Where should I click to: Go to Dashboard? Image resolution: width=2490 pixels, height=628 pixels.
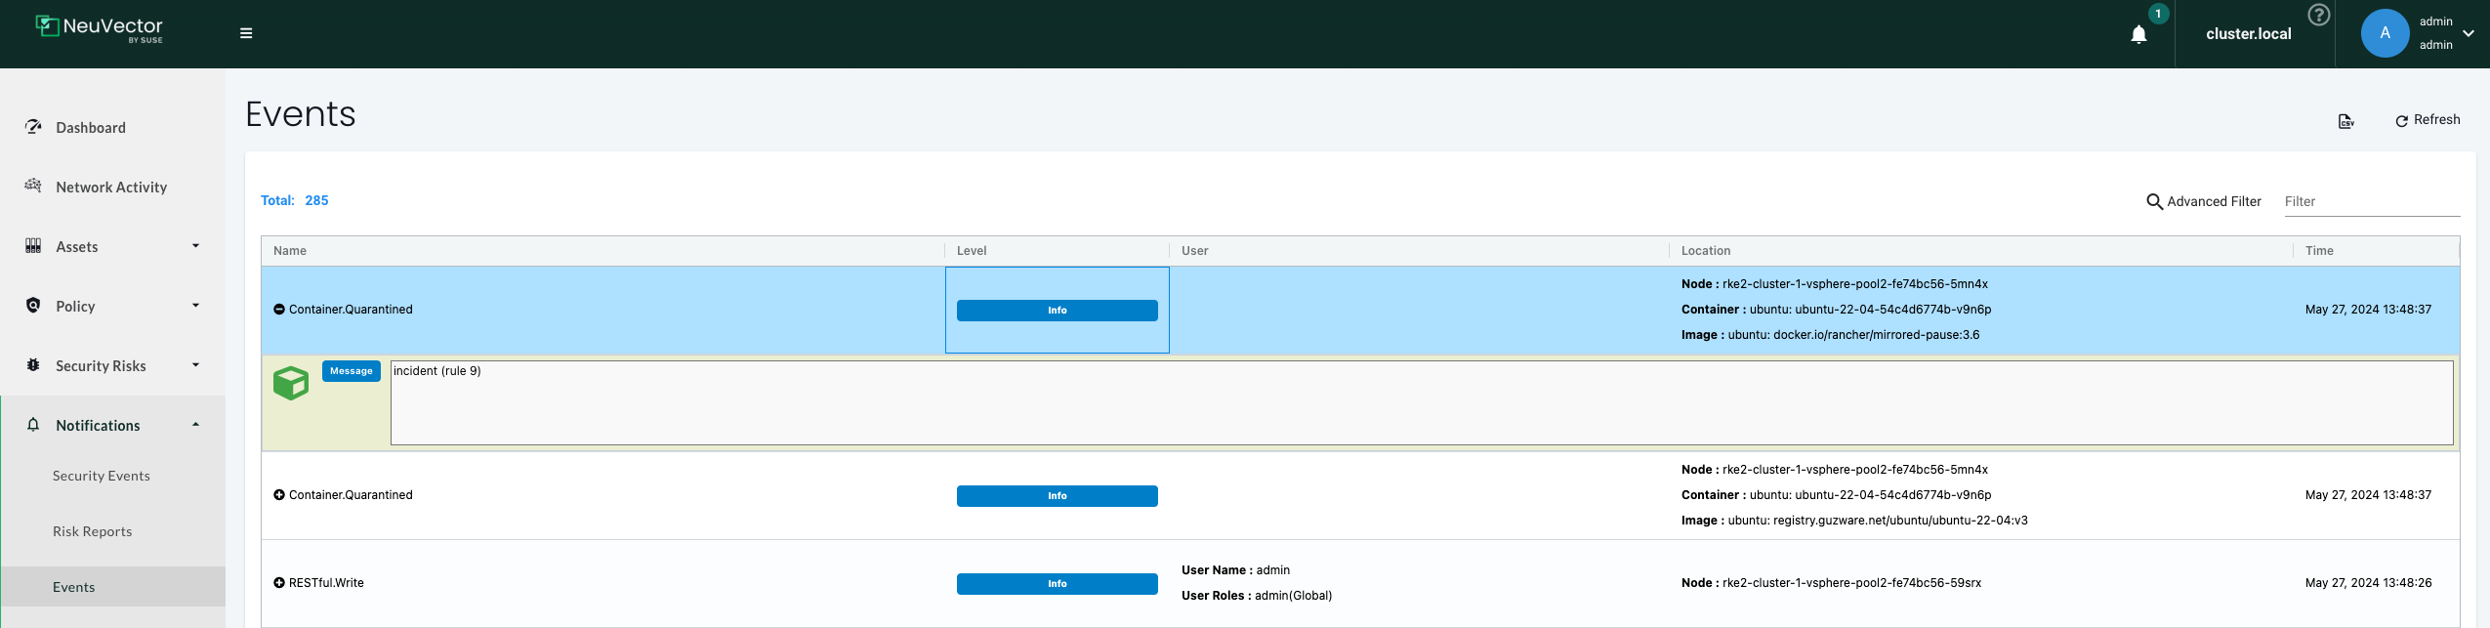[91, 128]
